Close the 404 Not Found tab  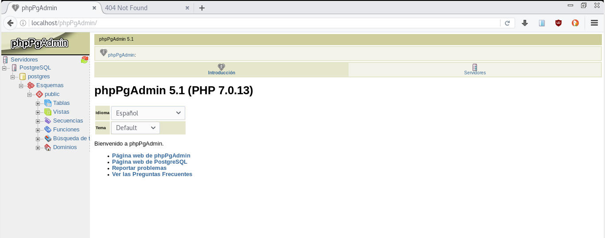[x=187, y=8]
